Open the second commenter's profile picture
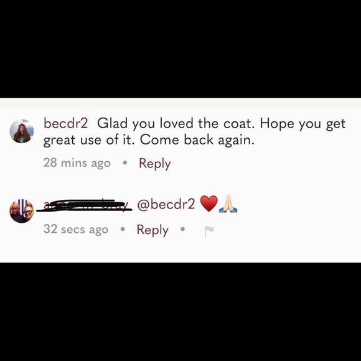361x361 pixels. (x=22, y=211)
